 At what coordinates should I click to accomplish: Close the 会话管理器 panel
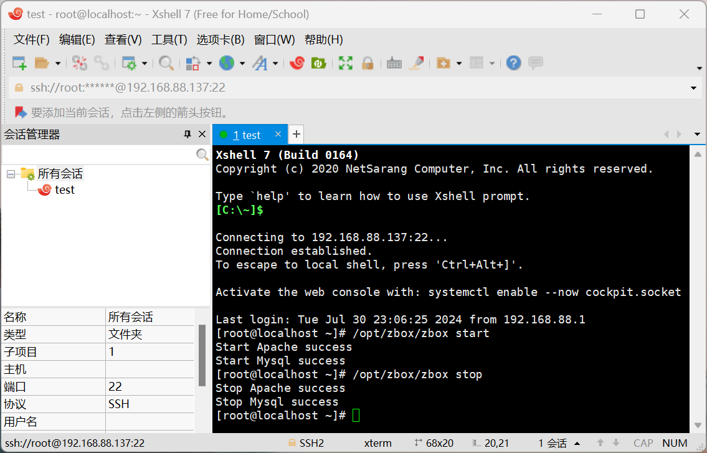(x=202, y=134)
